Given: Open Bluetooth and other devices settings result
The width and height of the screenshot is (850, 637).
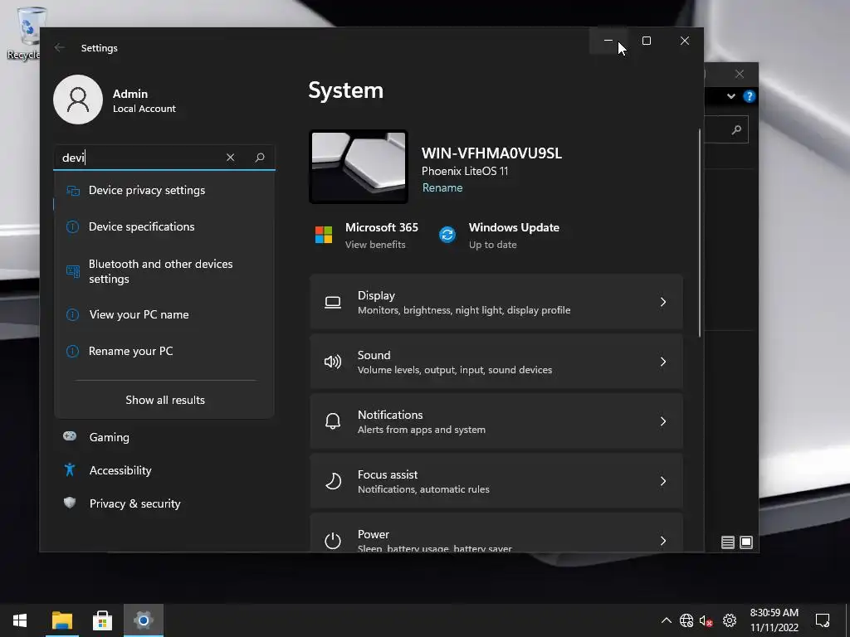Looking at the screenshot, I should point(164,271).
